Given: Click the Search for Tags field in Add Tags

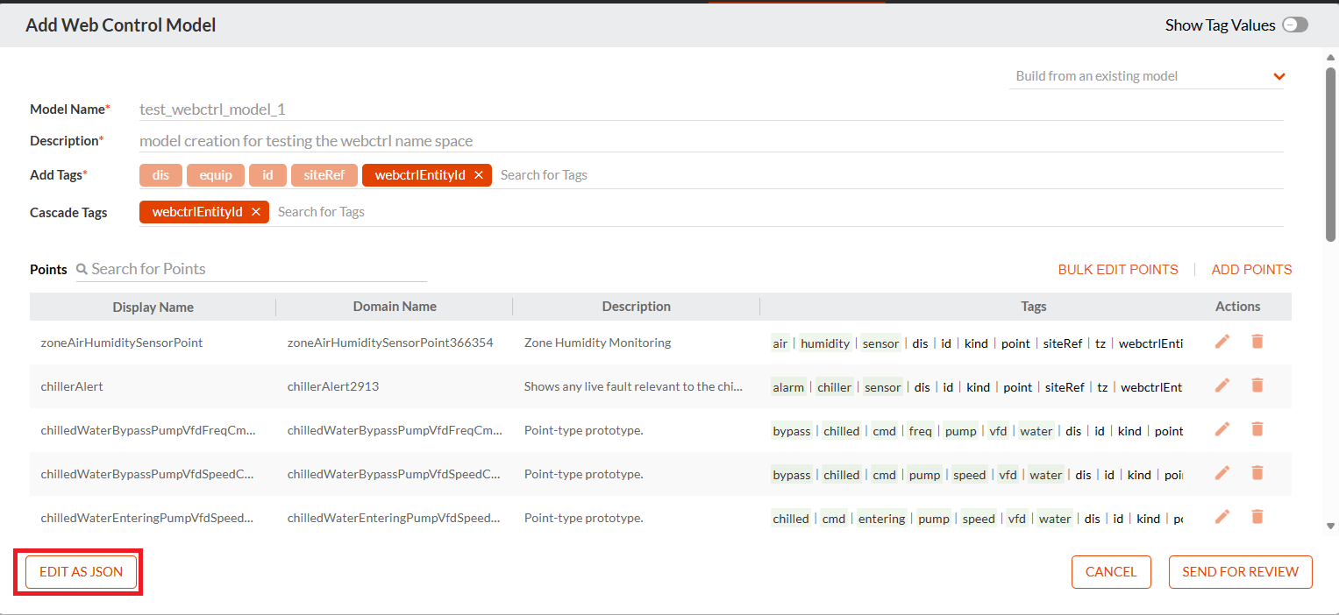Looking at the screenshot, I should point(890,175).
